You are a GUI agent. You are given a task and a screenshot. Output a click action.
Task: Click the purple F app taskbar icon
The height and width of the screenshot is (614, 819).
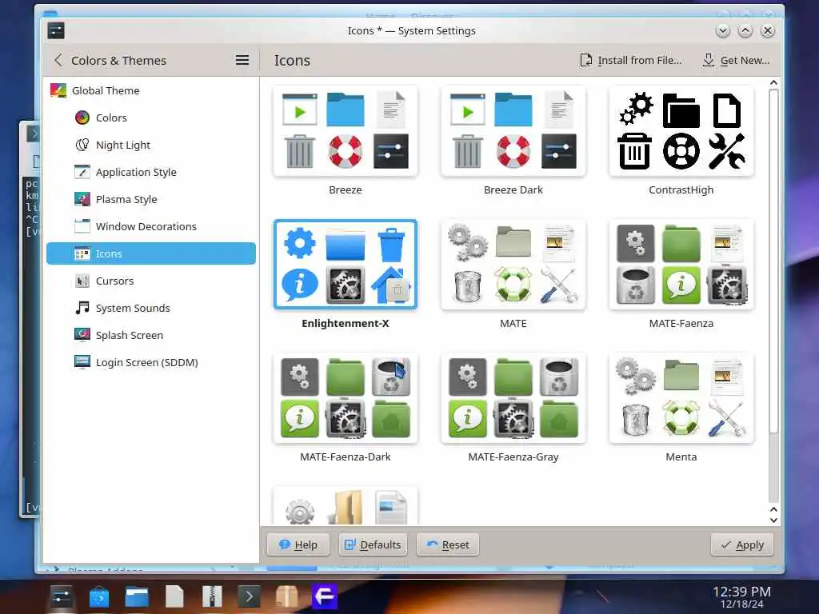325,596
